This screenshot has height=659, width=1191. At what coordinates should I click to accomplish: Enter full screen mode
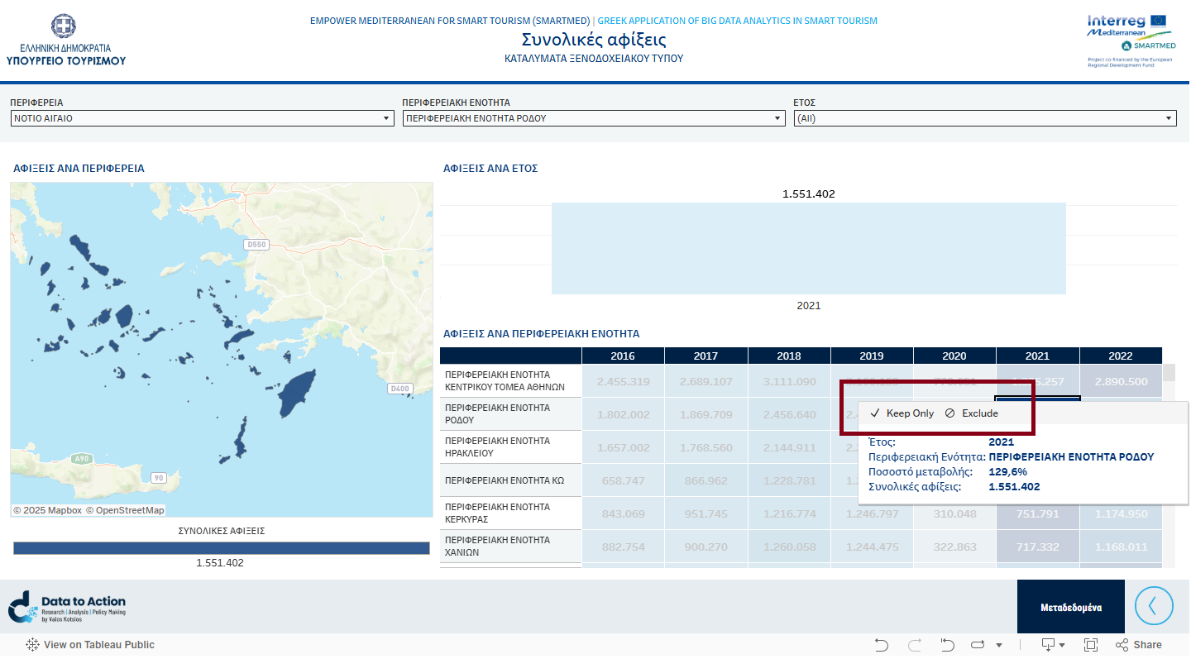1091,645
